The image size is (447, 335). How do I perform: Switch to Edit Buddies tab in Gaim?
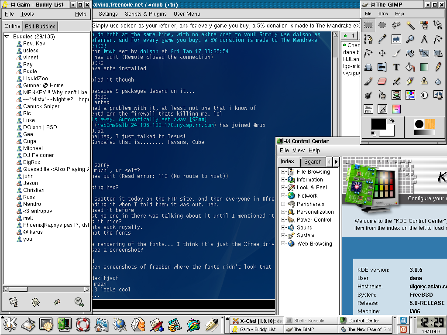[40, 26]
